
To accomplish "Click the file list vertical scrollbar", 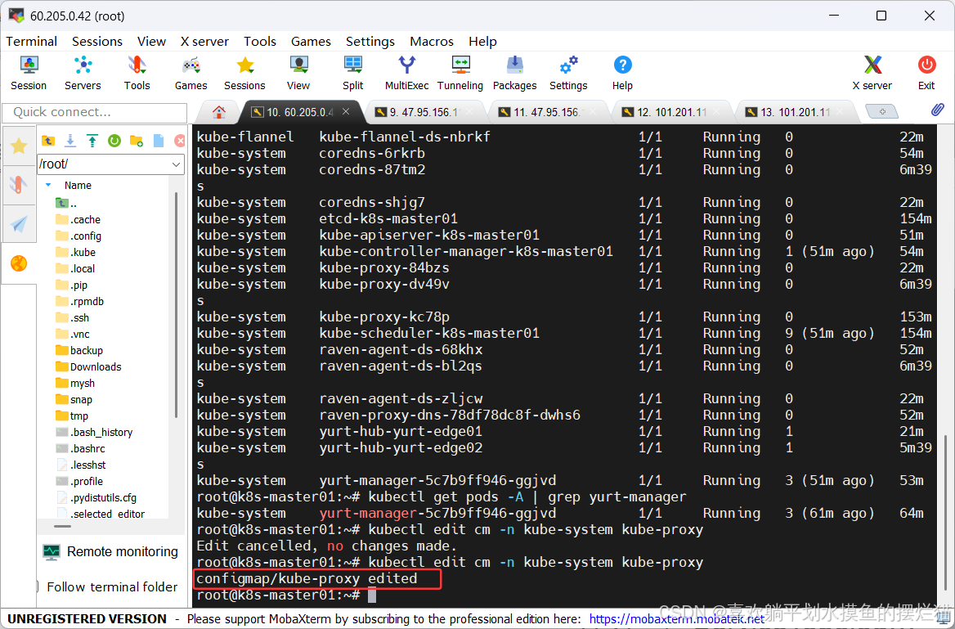I will 177,305.
